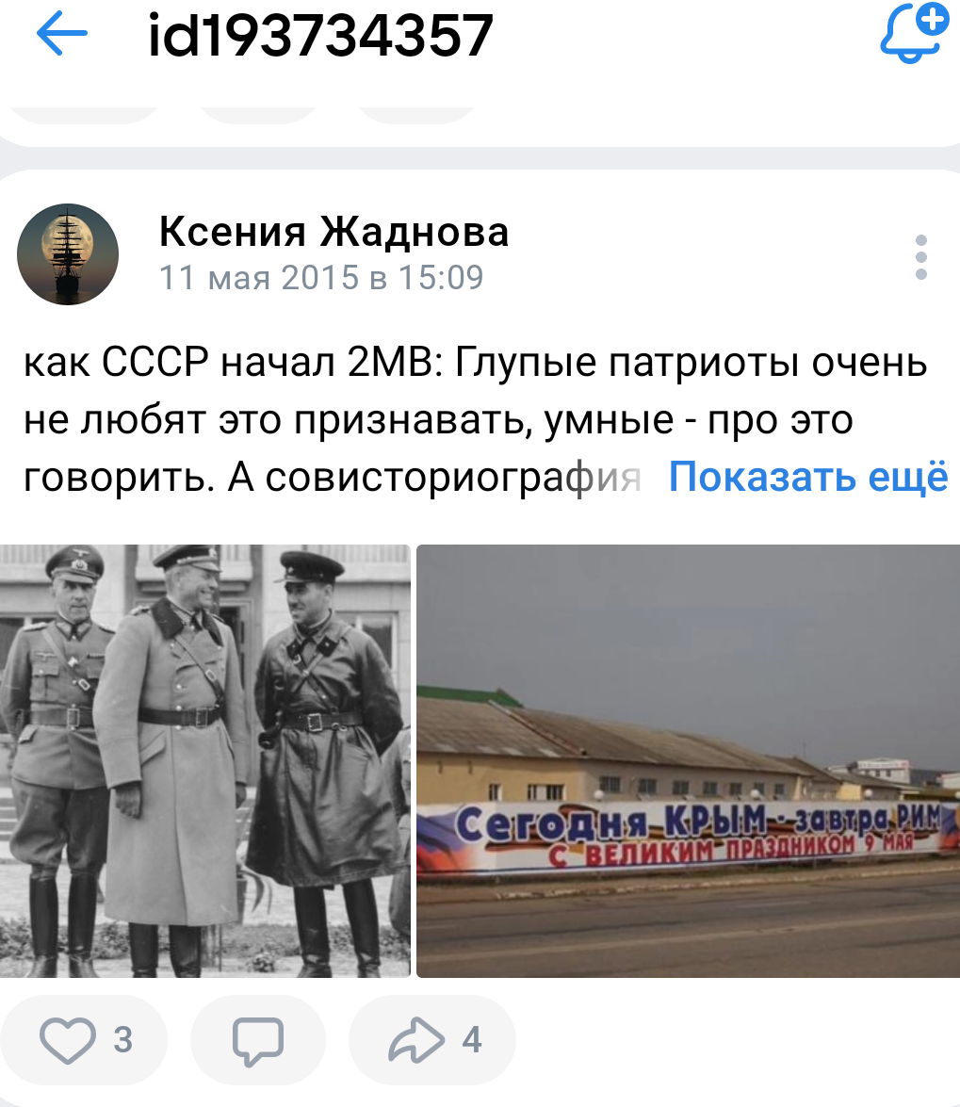View the black-and-white officers photo
The image size is (960, 1107).
point(204,761)
